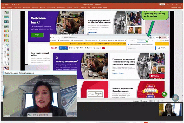
Task: Open the Kahoot! logo home link
Action: [54, 48]
